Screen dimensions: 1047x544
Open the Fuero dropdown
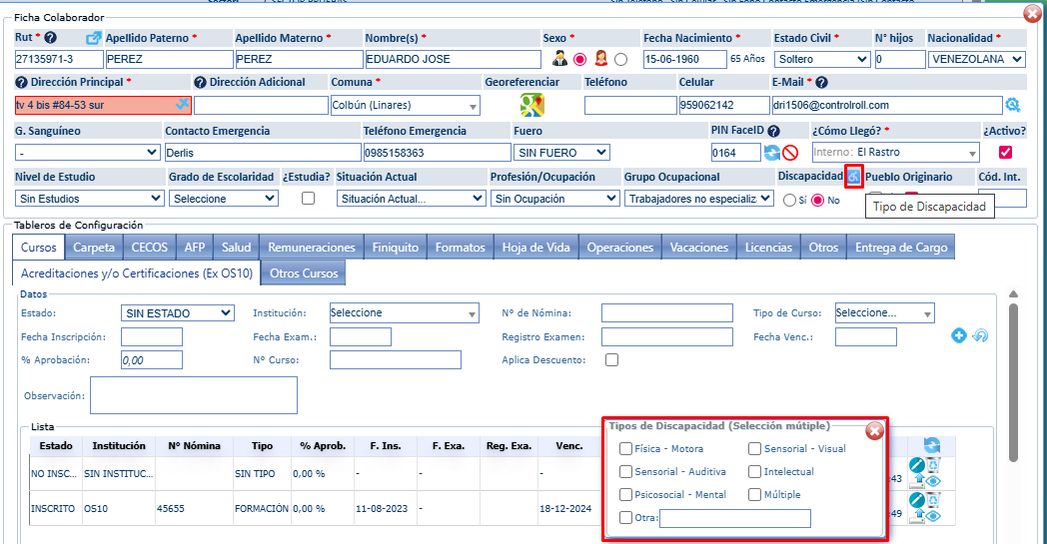(x=560, y=152)
